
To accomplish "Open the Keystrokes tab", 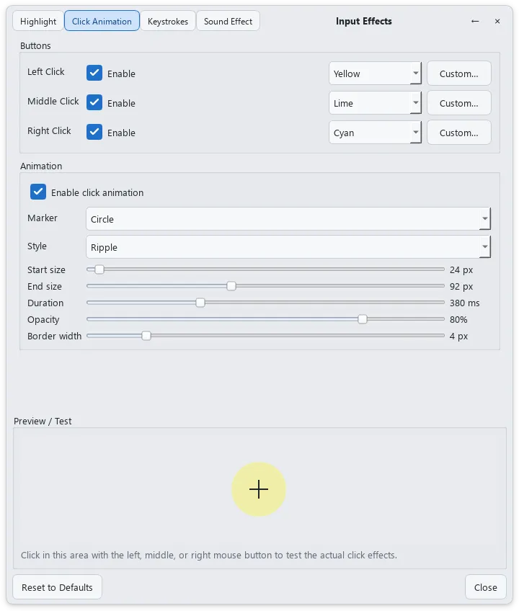I will pos(168,21).
